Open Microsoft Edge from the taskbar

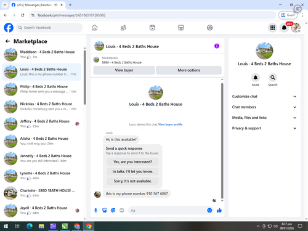pyautogui.click(x=30, y=226)
